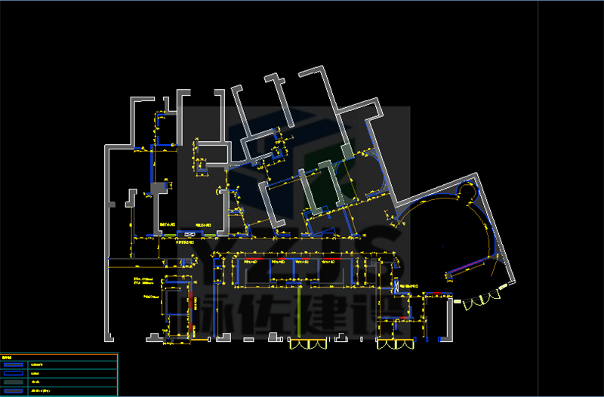The height and width of the screenshot is (397, 604).
Task: Select the yellow text label in the second legend row
Action: 35,374
